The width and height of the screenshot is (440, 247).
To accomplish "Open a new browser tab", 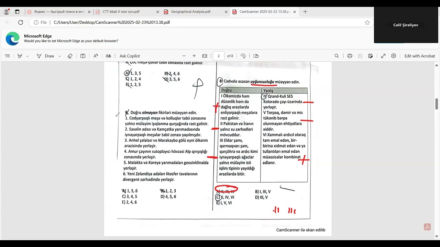I will point(305,12).
